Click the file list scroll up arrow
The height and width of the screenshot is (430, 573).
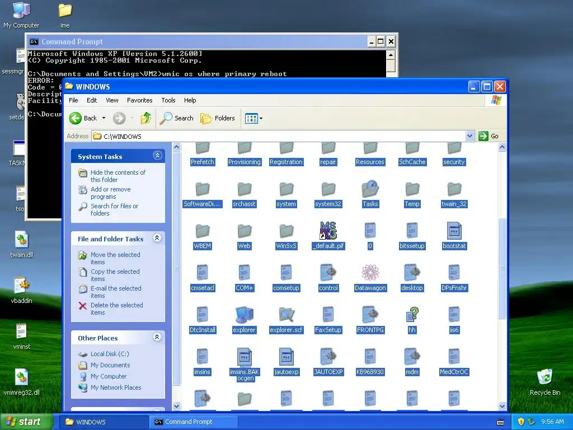pos(502,147)
